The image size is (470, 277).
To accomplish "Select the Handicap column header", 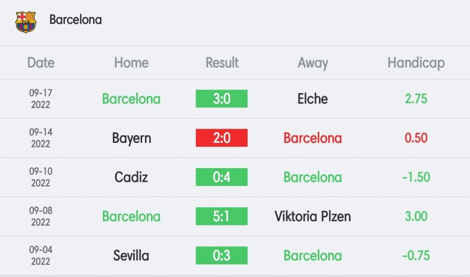I will coord(416,63).
